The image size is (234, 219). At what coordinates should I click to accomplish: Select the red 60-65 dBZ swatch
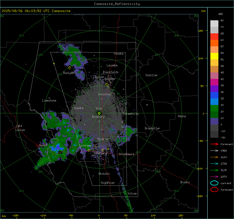point(214,36)
